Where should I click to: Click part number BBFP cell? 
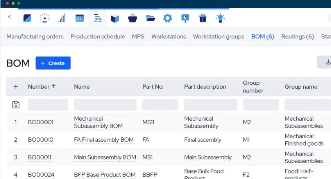point(150,175)
